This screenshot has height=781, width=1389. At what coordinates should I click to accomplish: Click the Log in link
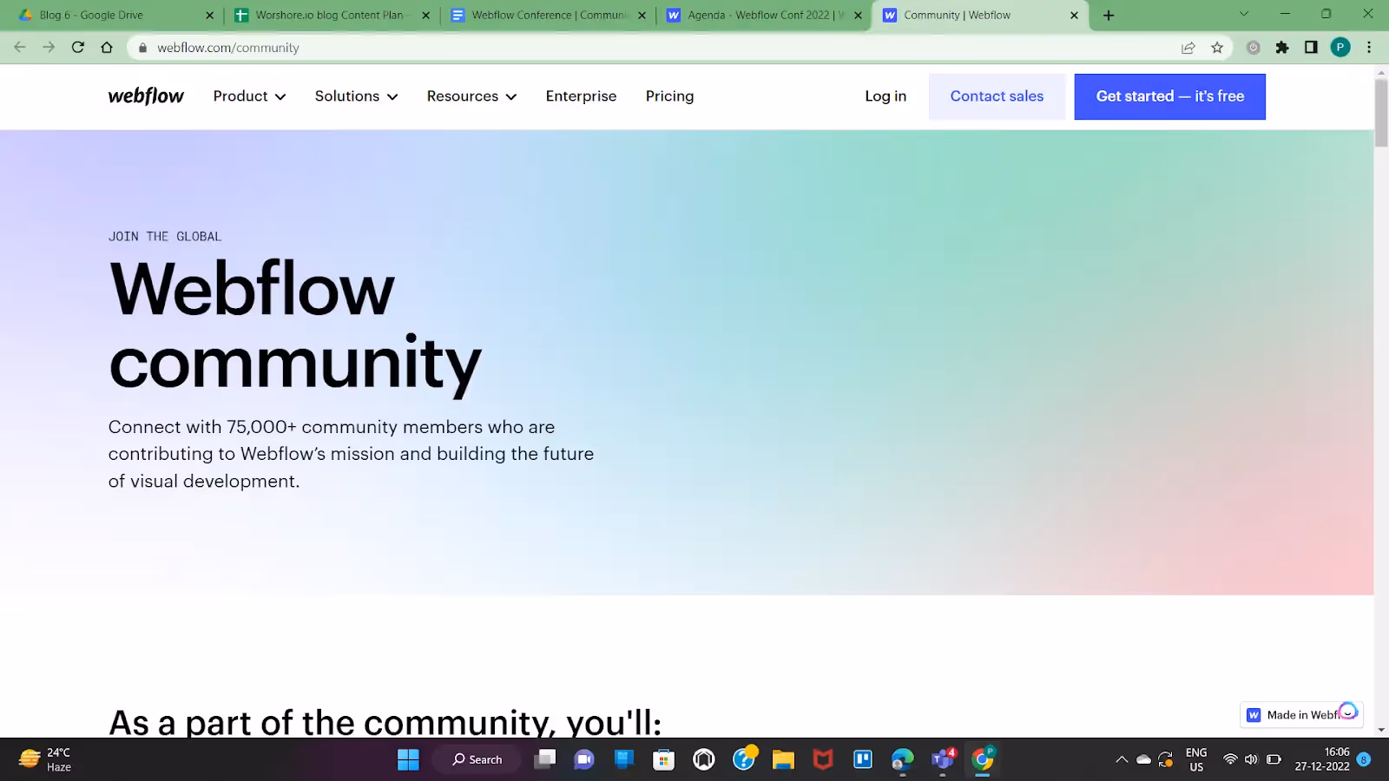885,96
